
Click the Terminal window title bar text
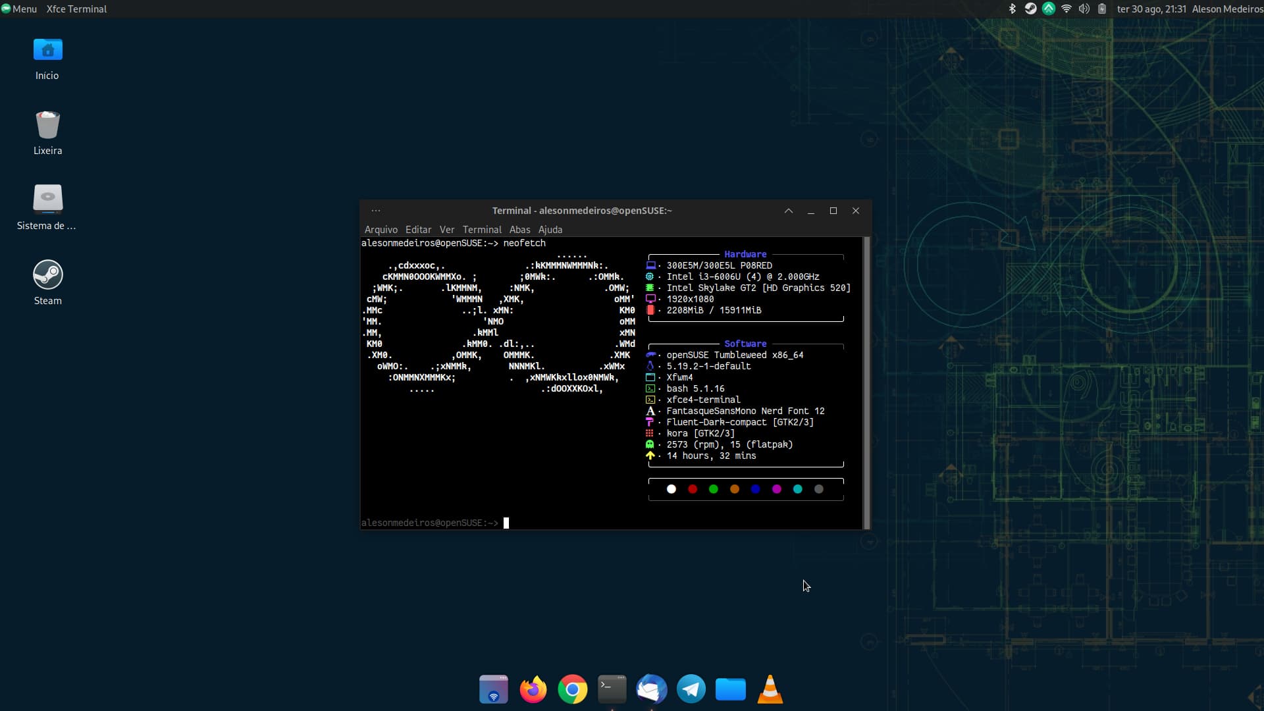[582, 211]
